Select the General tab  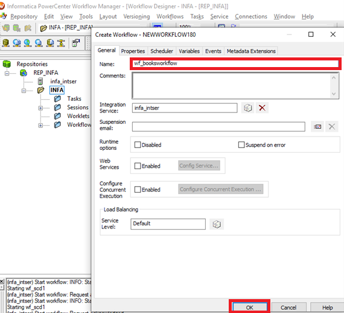(107, 50)
